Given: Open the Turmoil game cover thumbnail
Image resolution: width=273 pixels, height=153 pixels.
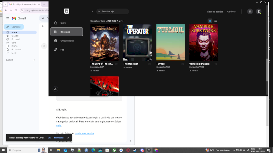Looking at the screenshot, I should pyautogui.click(x=170, y=42).
